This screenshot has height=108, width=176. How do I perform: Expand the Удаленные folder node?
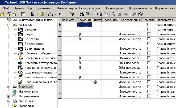(x=9, y=101)
